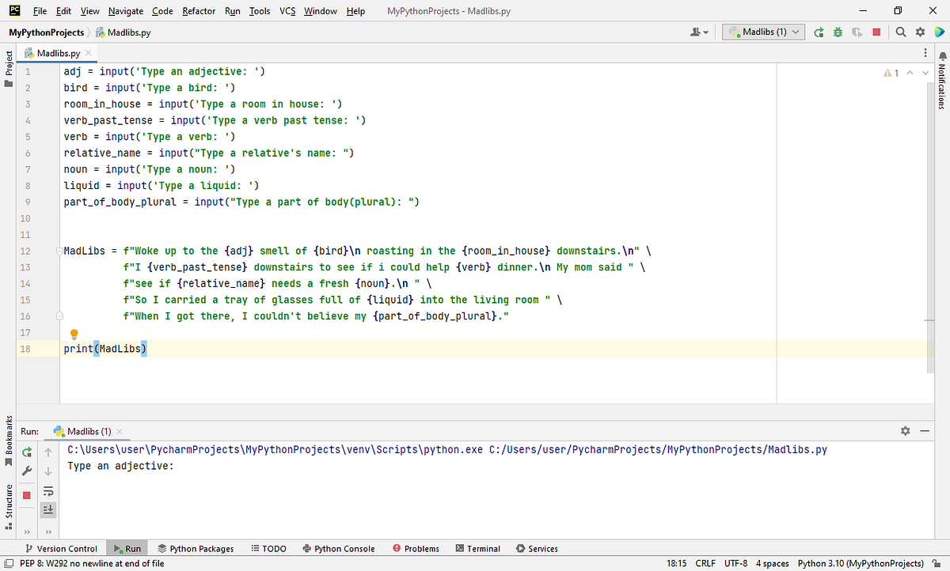Open the Refactor menu
The image size is (950, 571).
pyautogui.click(x=199, y=11)
